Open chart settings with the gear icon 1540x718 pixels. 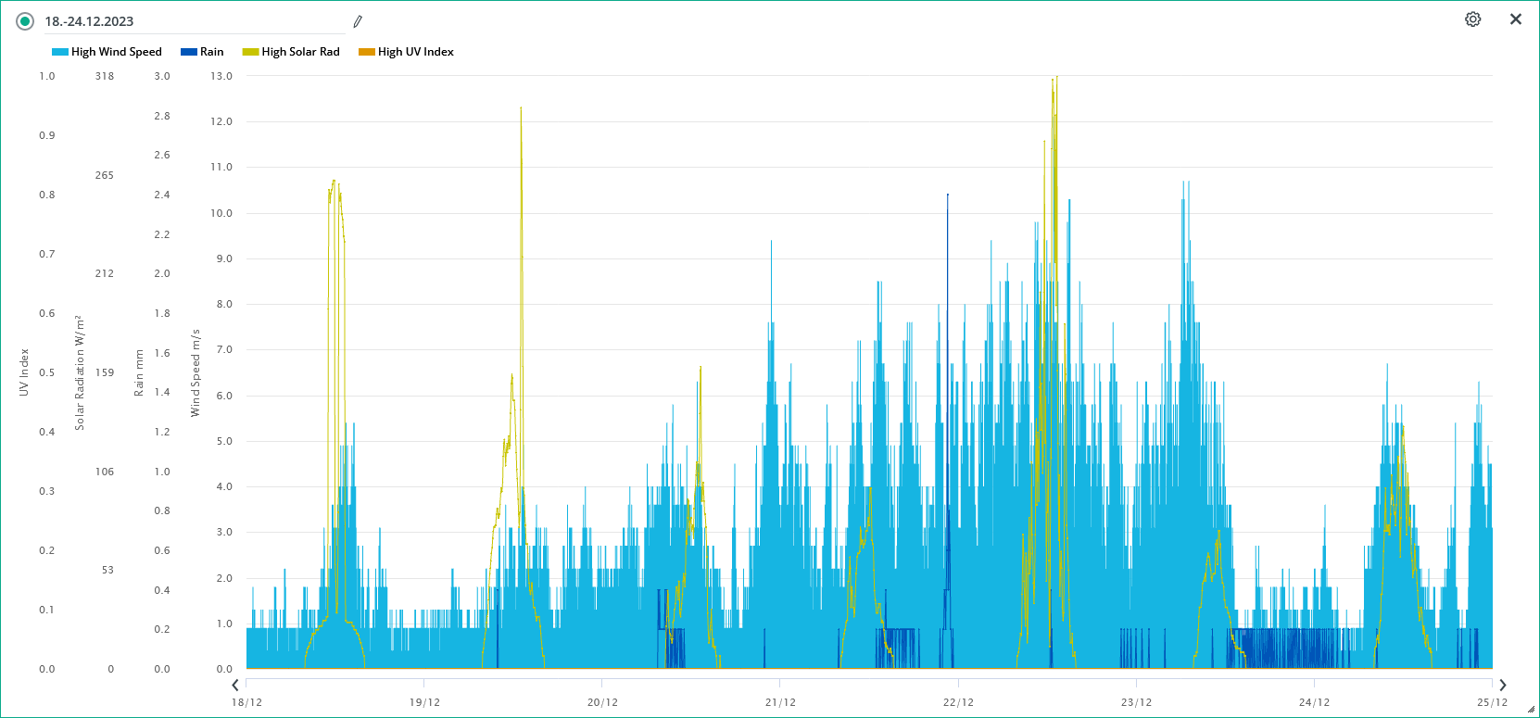1472,19
